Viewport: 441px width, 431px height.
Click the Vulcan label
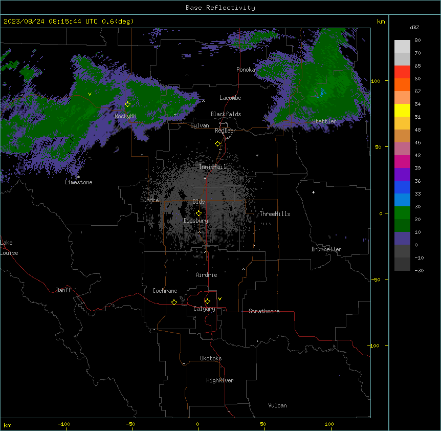coord(278,405)
